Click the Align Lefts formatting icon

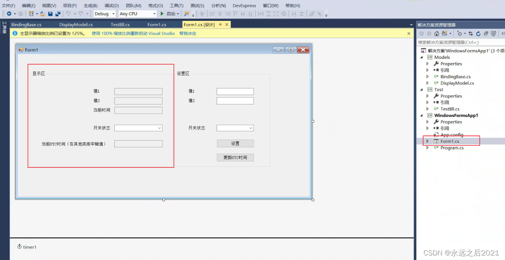pos(212,14)
